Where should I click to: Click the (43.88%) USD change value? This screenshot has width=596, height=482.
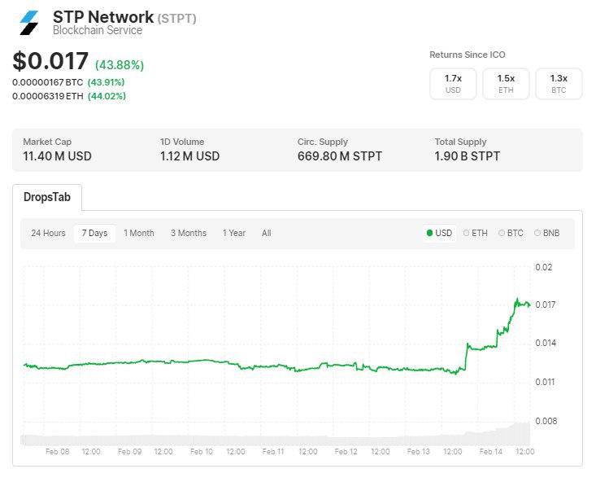[x=120, y=65]
